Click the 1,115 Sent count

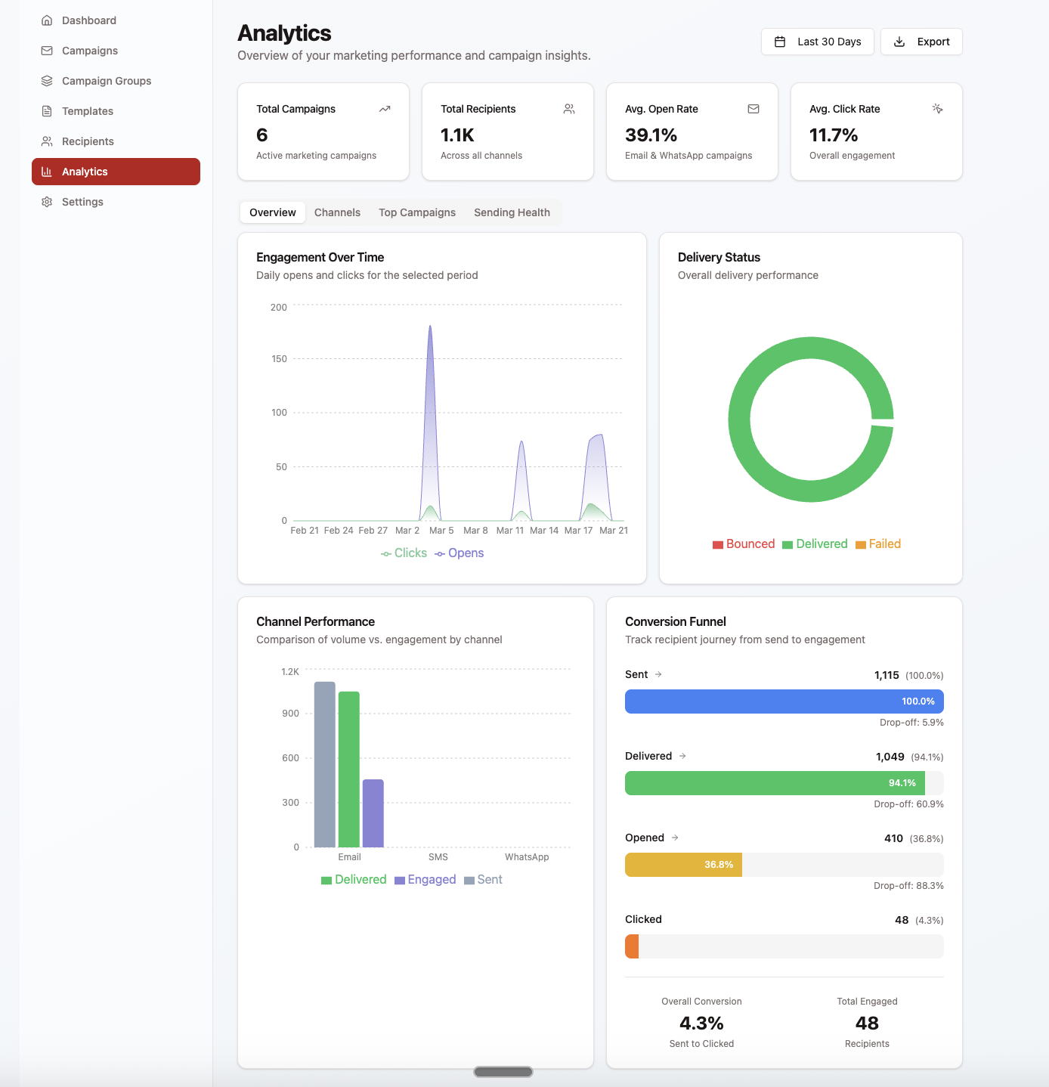click(887, 675)
